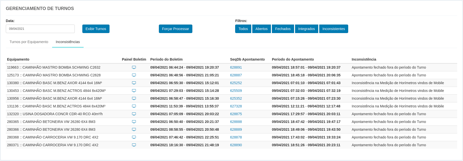Open panel icon for CAMINHÃO BETONEIRA 280365
Viewport: 463px width, 161px height.
[134, 122]
